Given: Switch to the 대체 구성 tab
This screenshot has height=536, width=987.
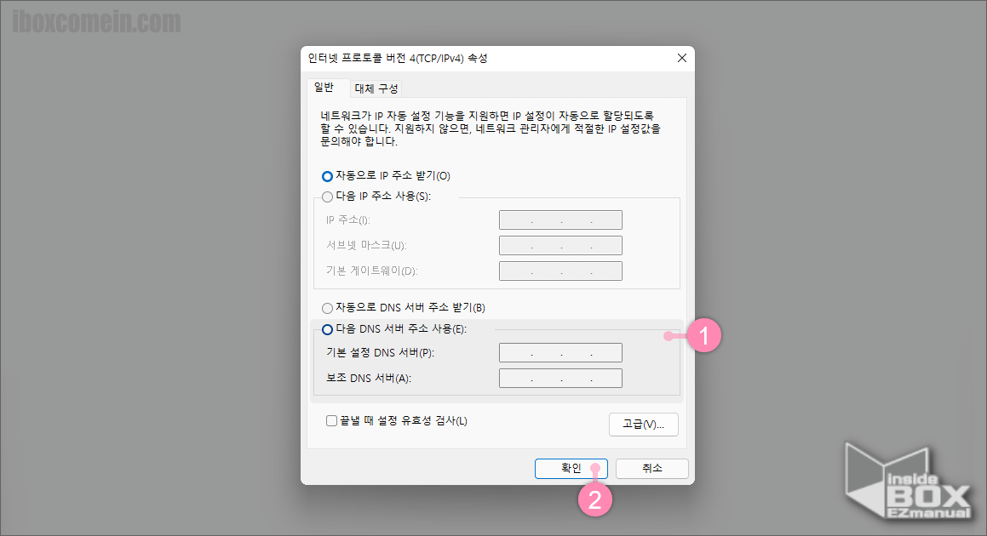Looking at the screenshot, I should click(x=377, y=88).
